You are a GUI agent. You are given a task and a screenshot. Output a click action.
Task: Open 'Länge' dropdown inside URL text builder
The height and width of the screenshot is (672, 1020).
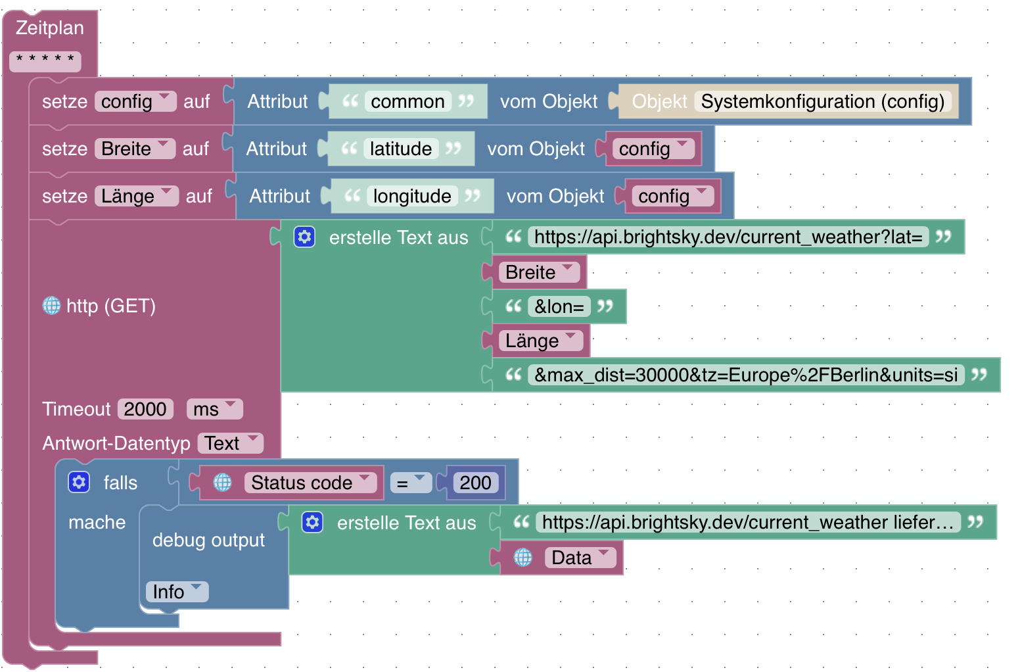[541, 340]
